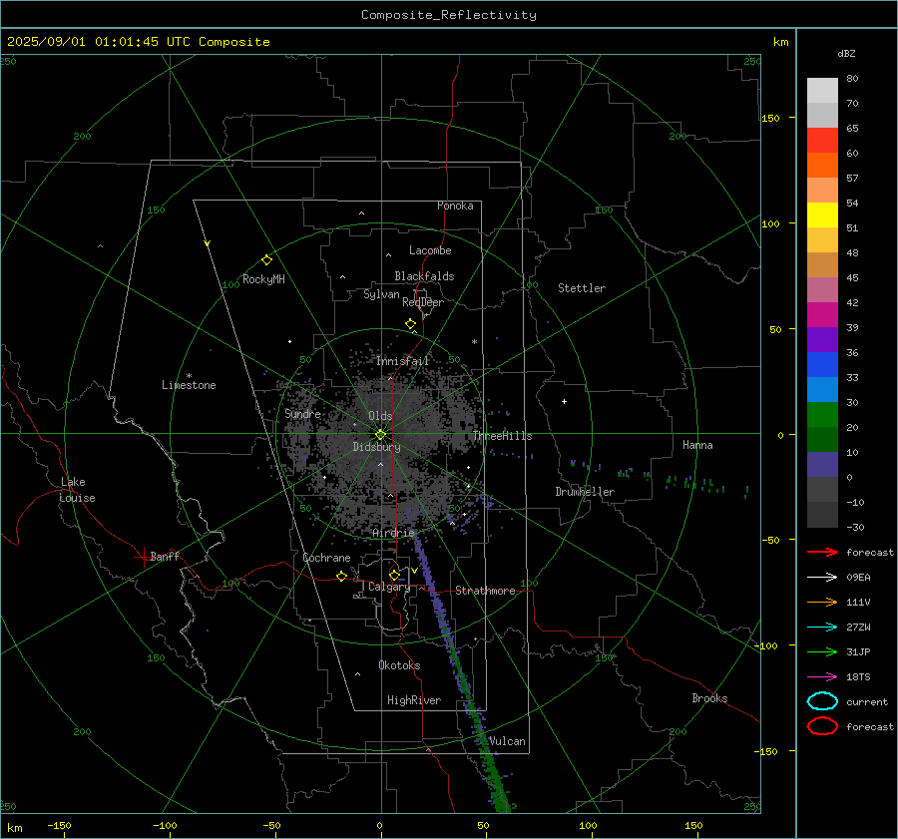Click the yellow diamond marker below RedDeer
Screen dimensions: 898x839
[411, 324]
